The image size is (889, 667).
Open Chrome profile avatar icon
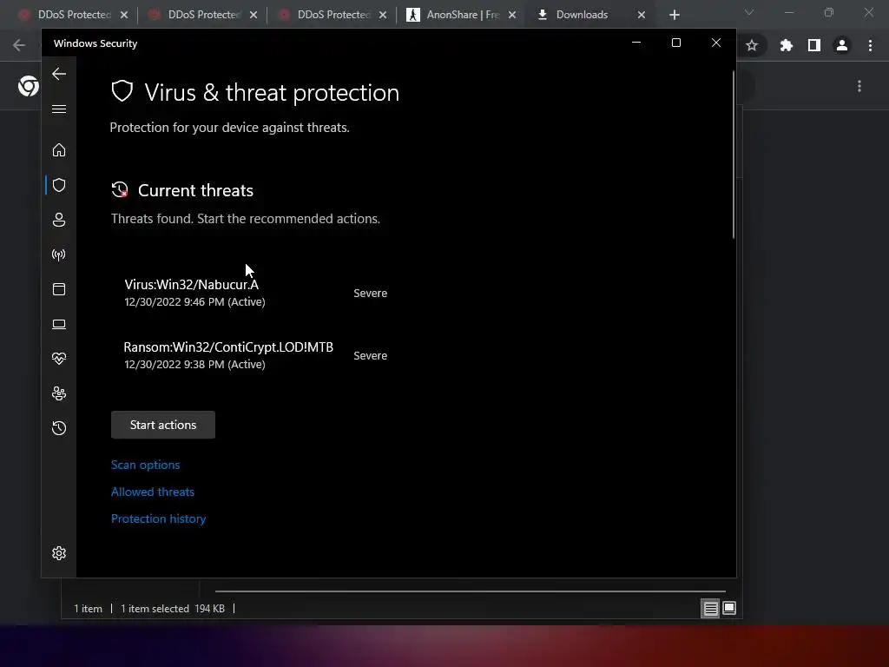842,45
